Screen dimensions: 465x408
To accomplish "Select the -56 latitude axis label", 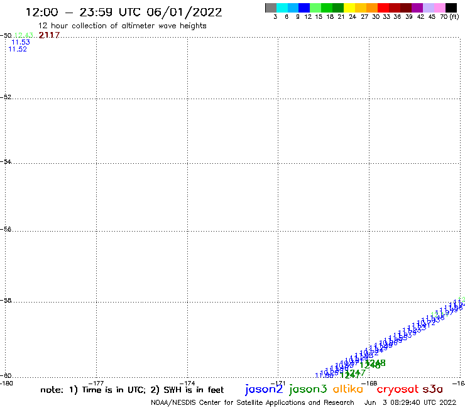I will pyautogui.click(x=6, y=229).
